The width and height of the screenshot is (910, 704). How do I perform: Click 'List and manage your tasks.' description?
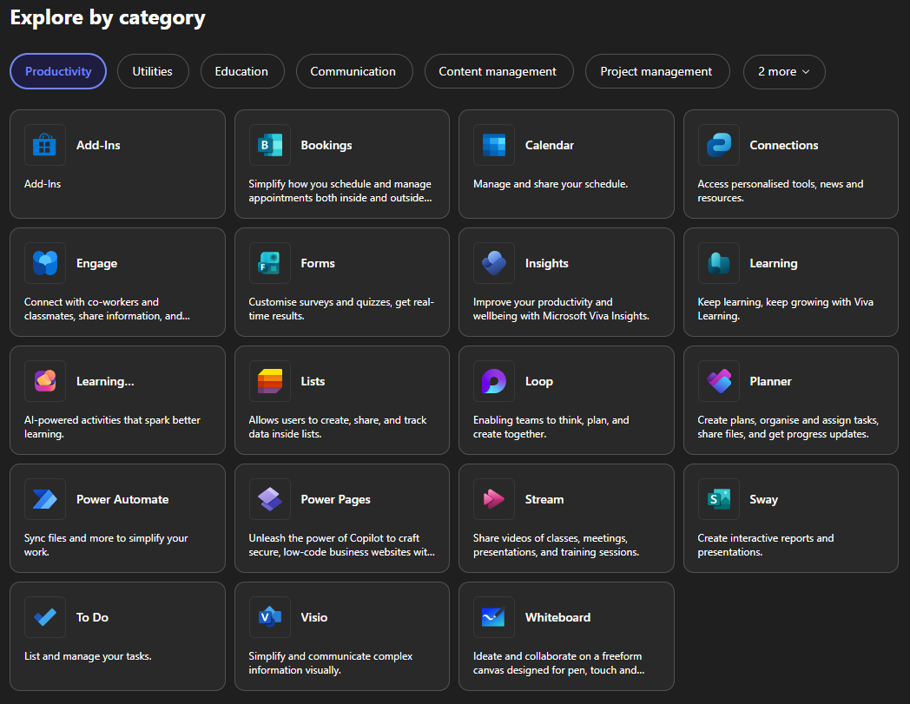point(88,656)
